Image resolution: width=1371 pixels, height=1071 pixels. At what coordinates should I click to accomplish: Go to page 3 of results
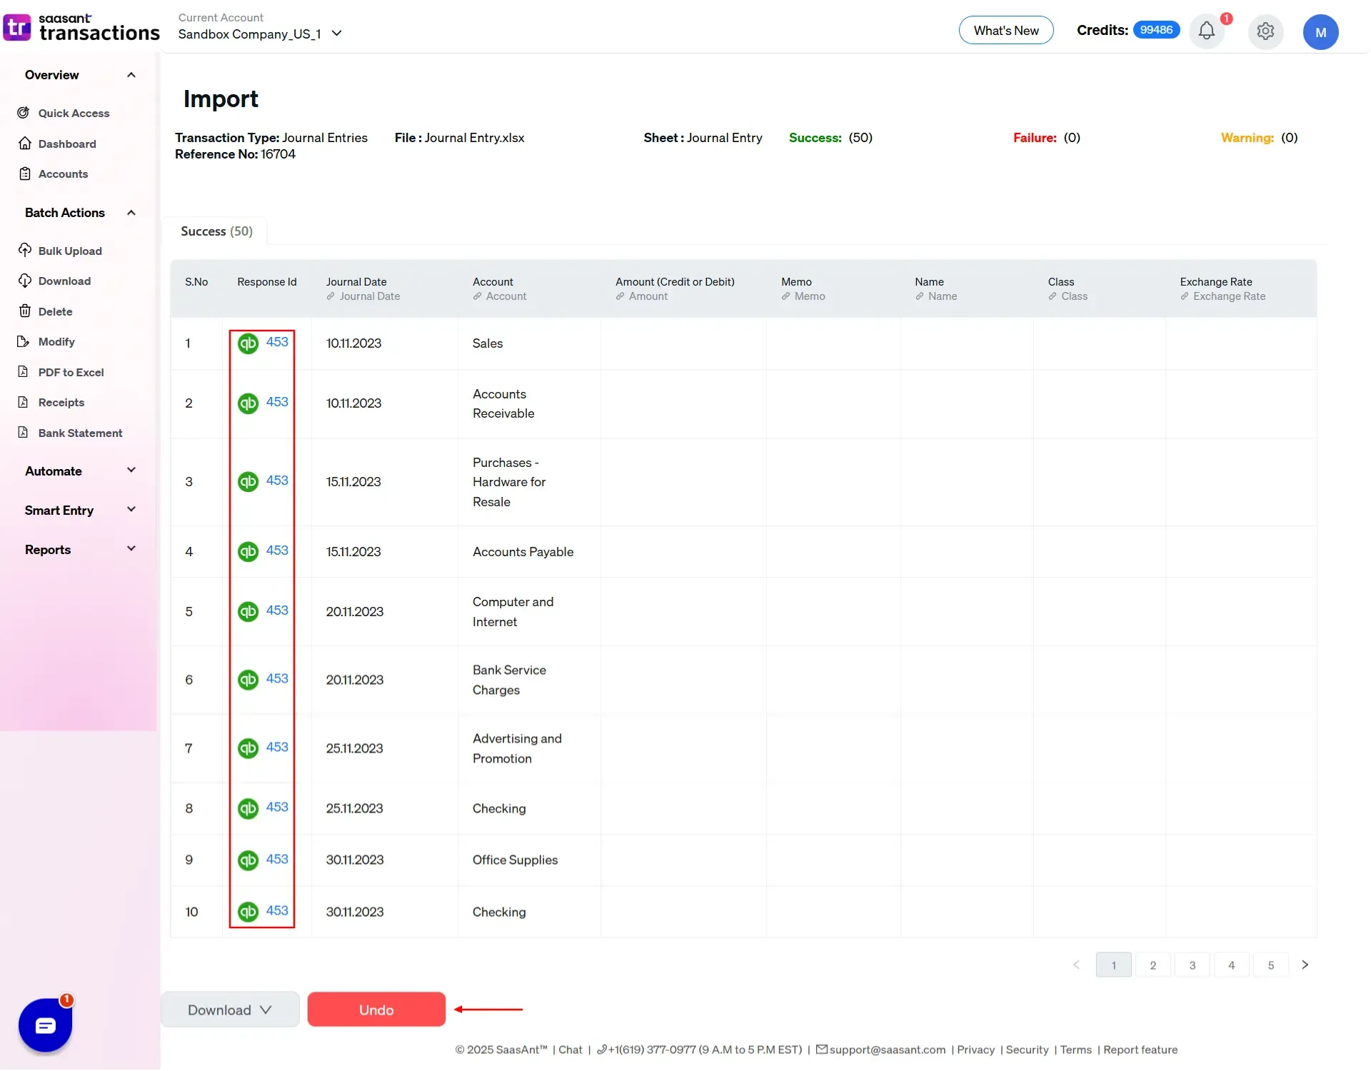point(1192,965)
